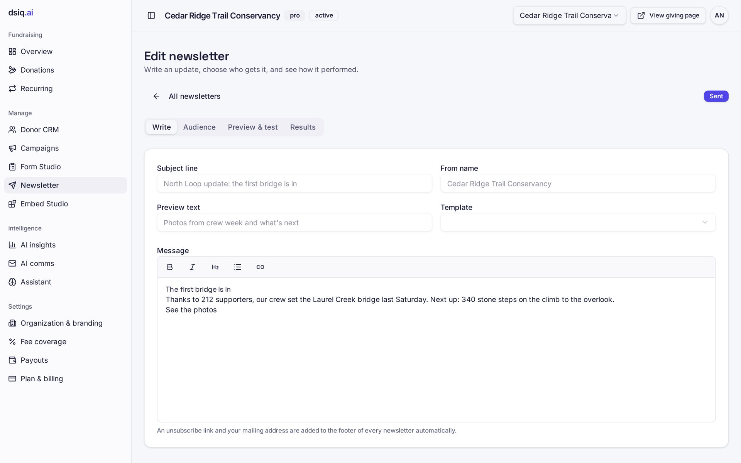Apply italic formatting in Message toolbar
Image resolution: width=741 pixels, height=463 pixels.
coord(192,267)
